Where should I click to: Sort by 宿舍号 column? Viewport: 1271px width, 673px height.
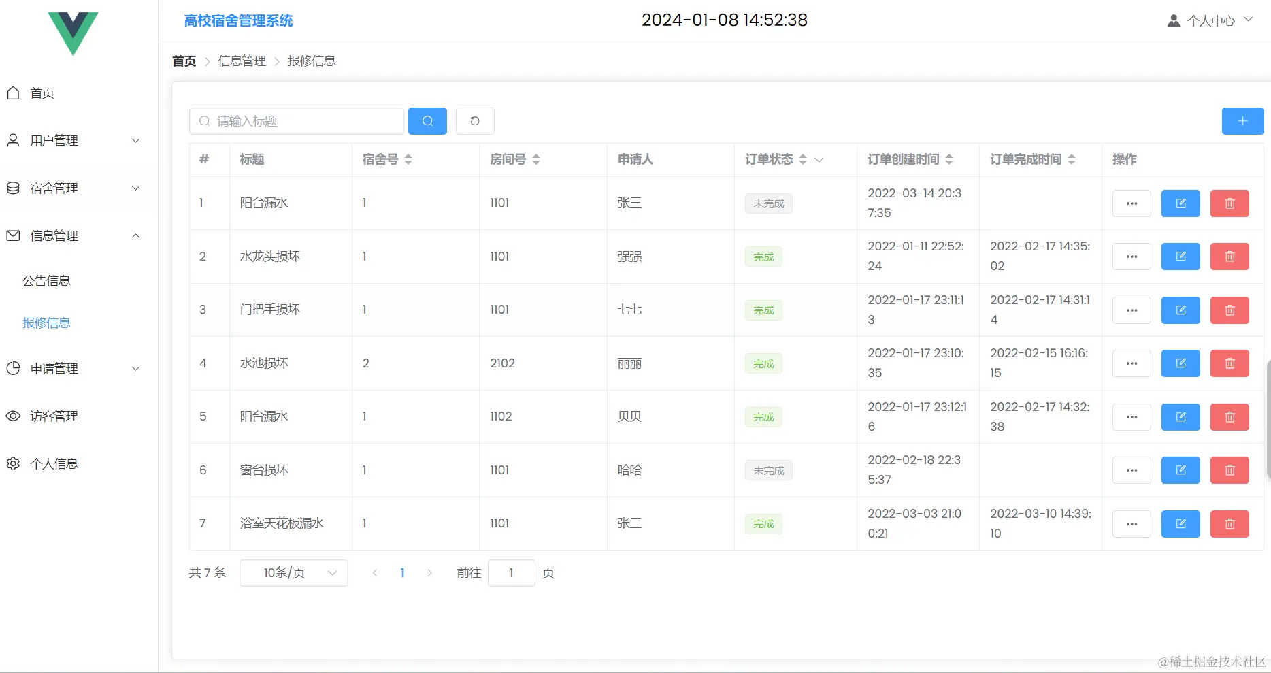408,160
